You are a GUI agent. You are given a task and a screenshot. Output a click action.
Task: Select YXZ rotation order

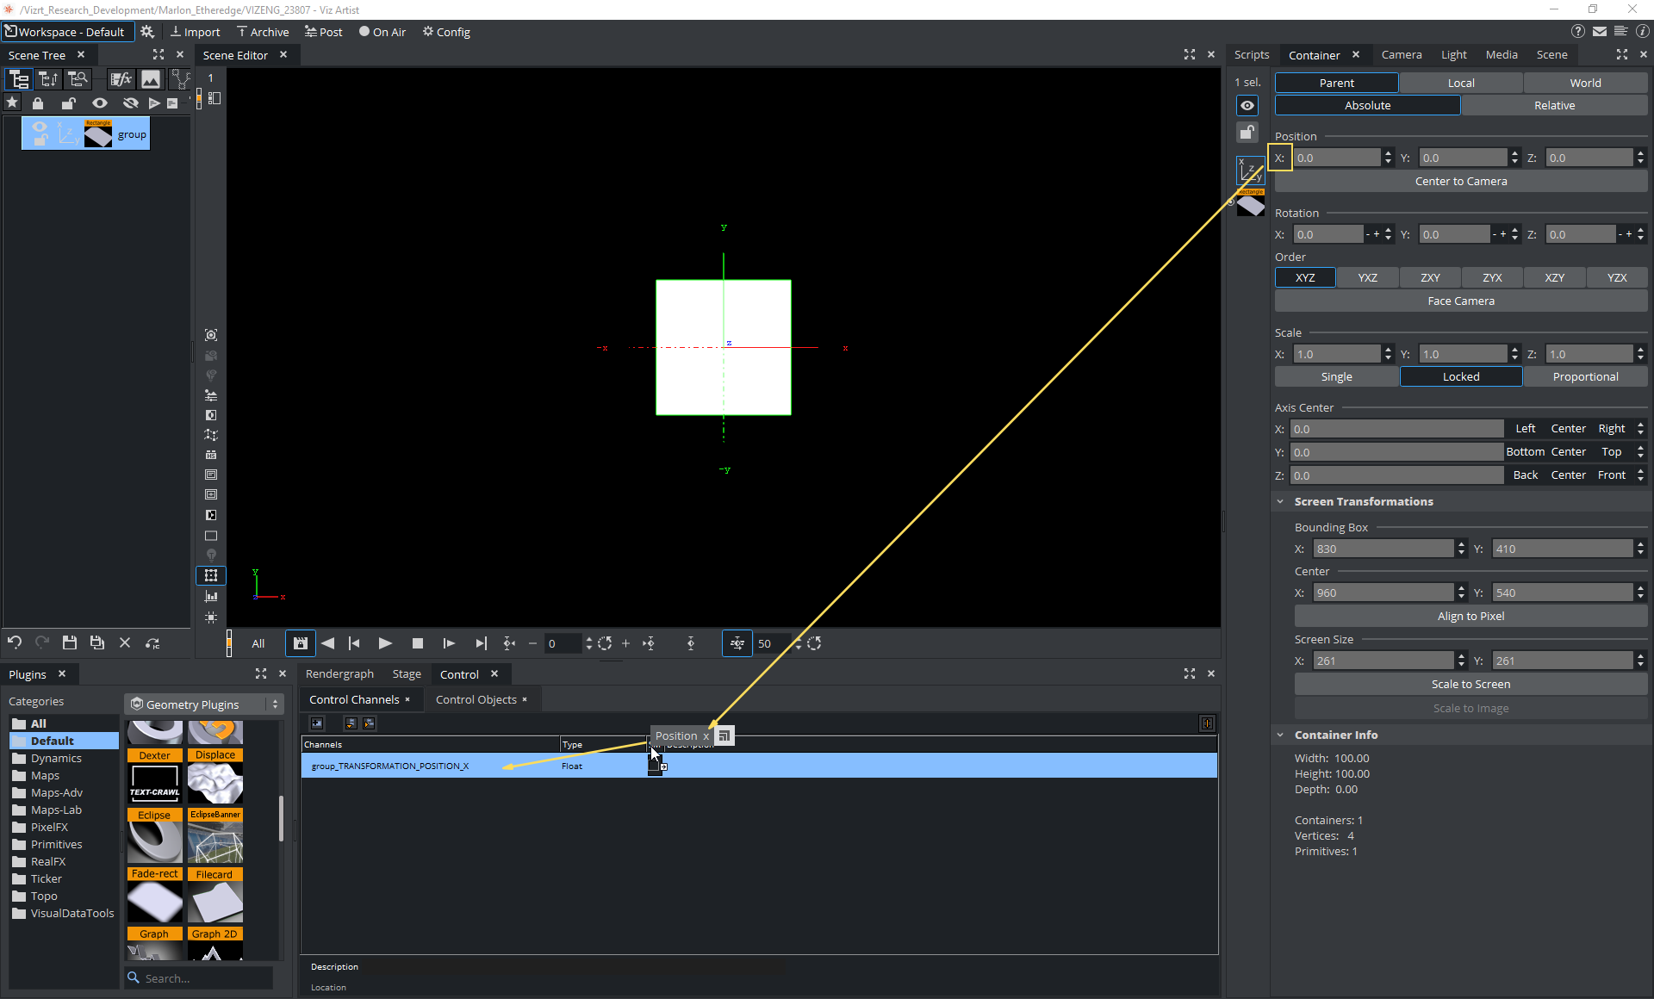[1368, 277]
